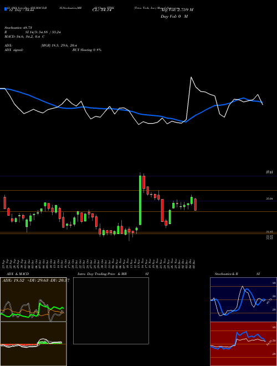Screen dimensions: 277x366
Task: Open the MACD histogram mini chart
Action: [x=33, y=344]
